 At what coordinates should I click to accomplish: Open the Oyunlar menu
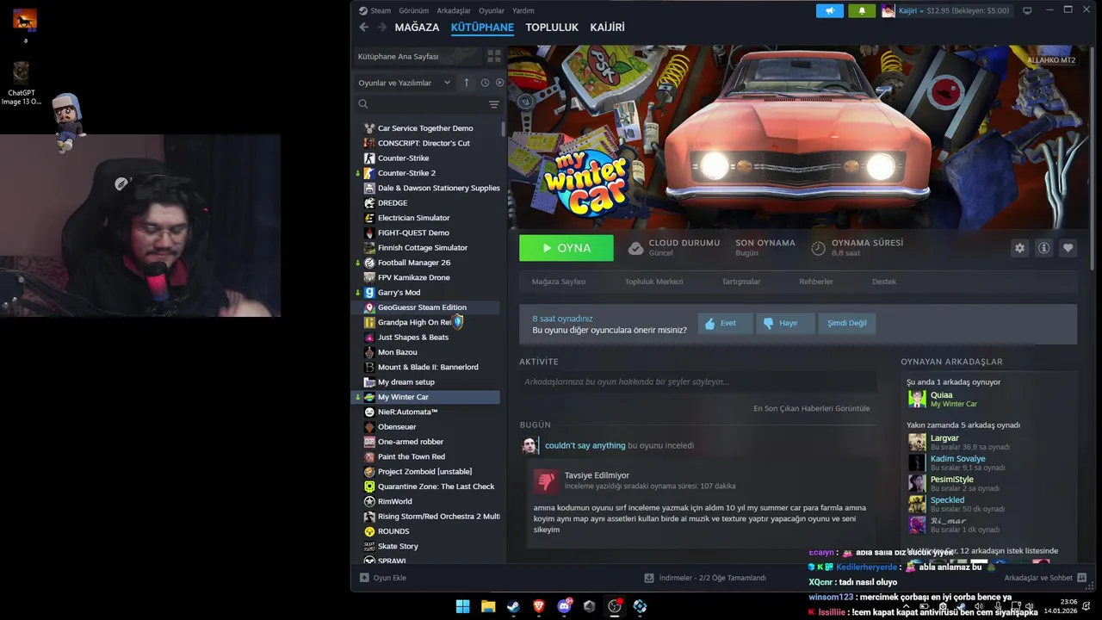click(x=492, y=11)
